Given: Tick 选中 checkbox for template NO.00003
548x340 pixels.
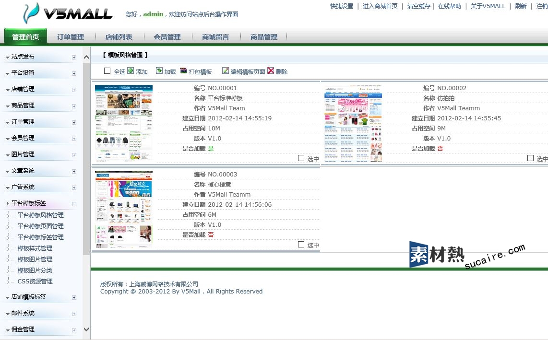Looking at the screenshot, I should [x=301, y=244].
